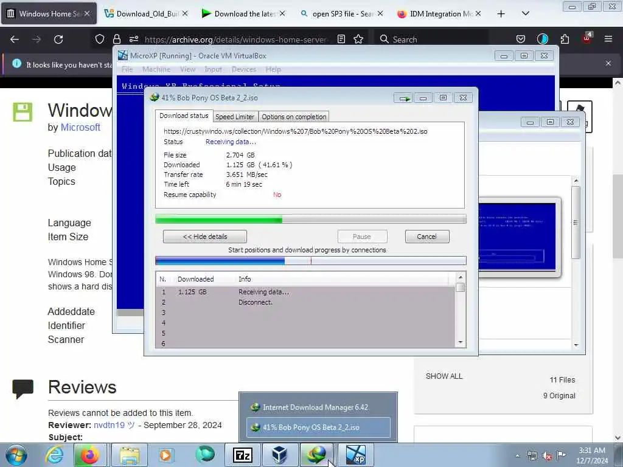Click the Hide details button
The image size is (623, 467).
pos(205,237)
